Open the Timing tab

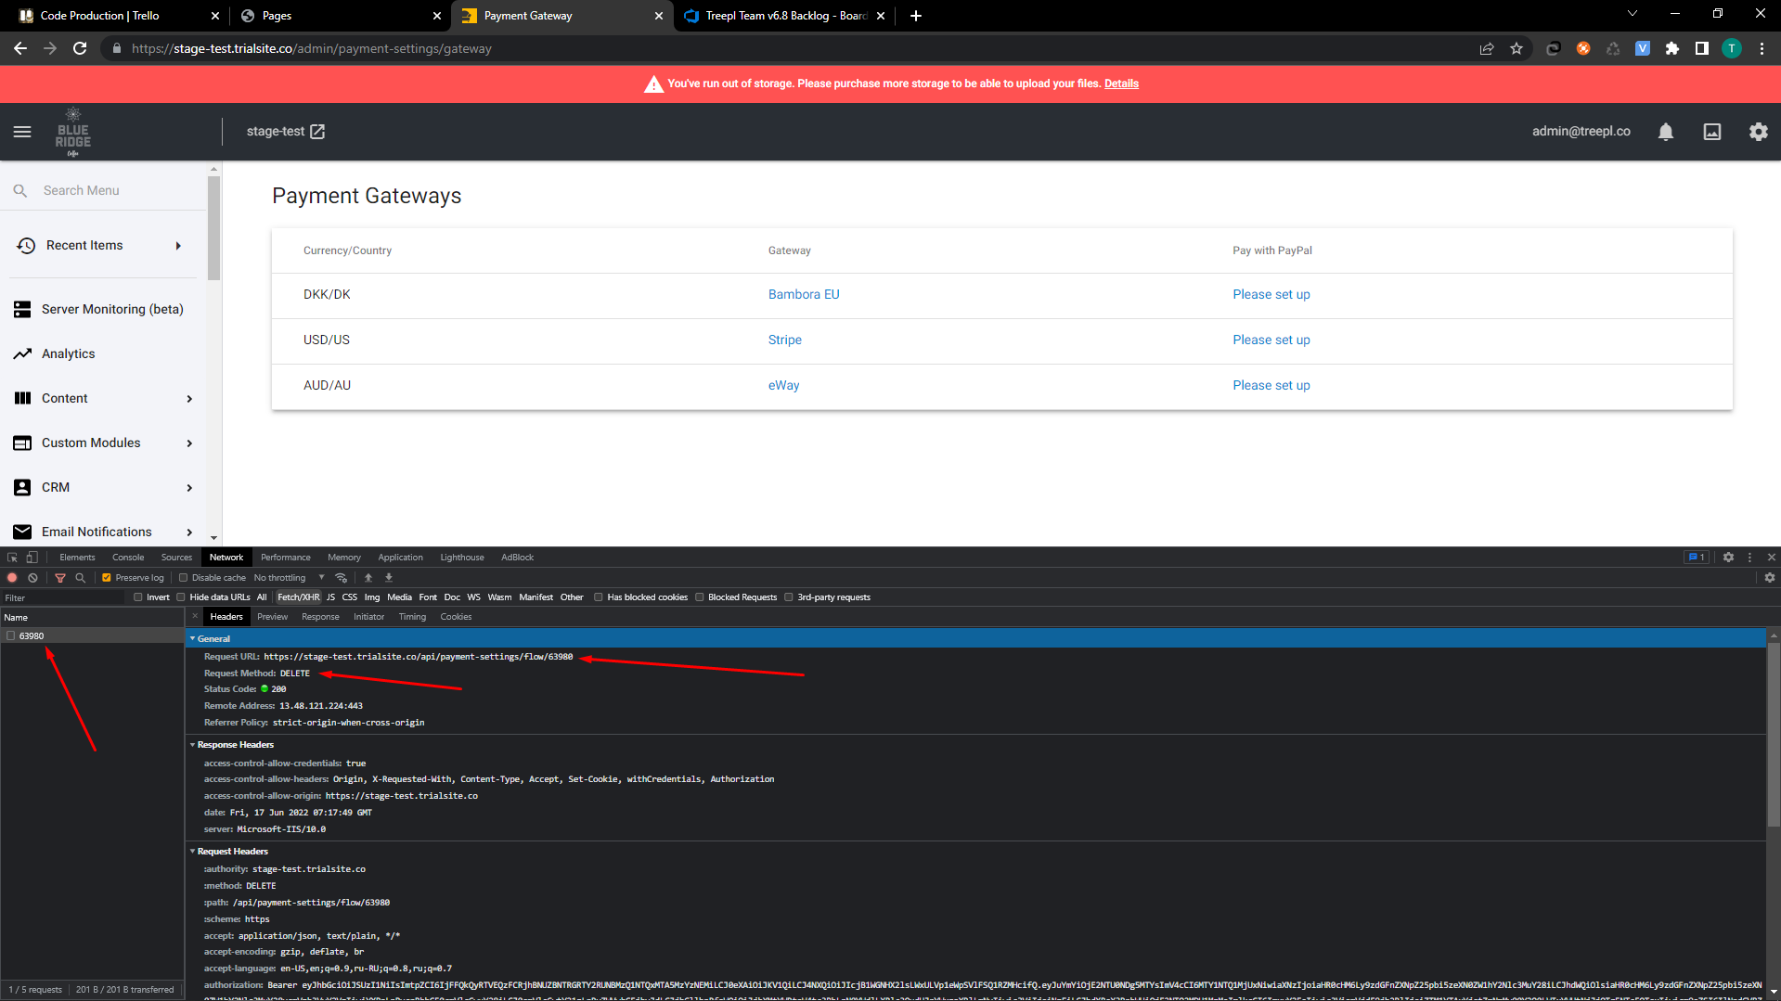tap(412, 617)
